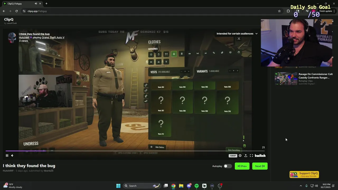Click the Vests 212 tile in the video
The width and height of the screenshot is (338, 190).
click(161, 126)
